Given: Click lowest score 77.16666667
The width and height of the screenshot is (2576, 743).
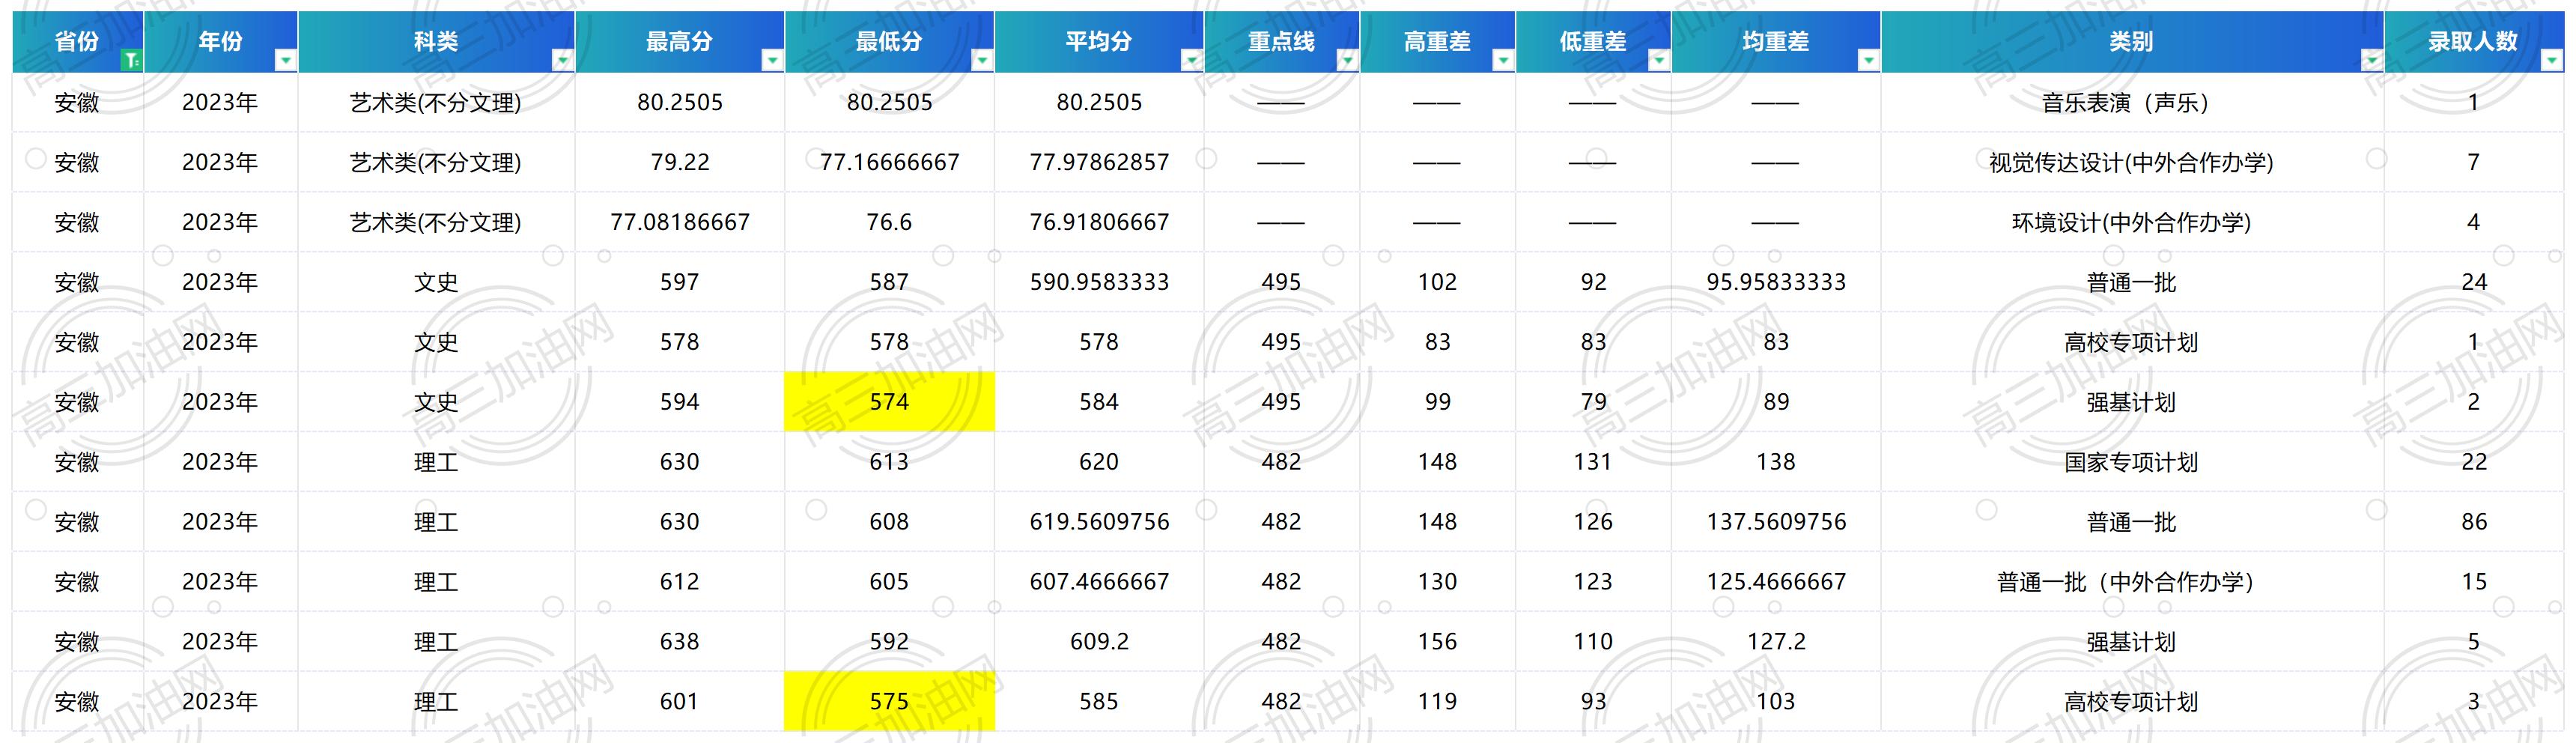Looking at the screenshot, I should [889, 162].
